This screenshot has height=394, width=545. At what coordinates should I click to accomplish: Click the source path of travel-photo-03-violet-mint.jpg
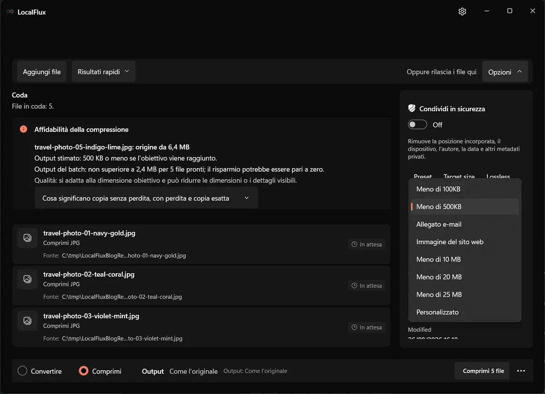point(122,339)
